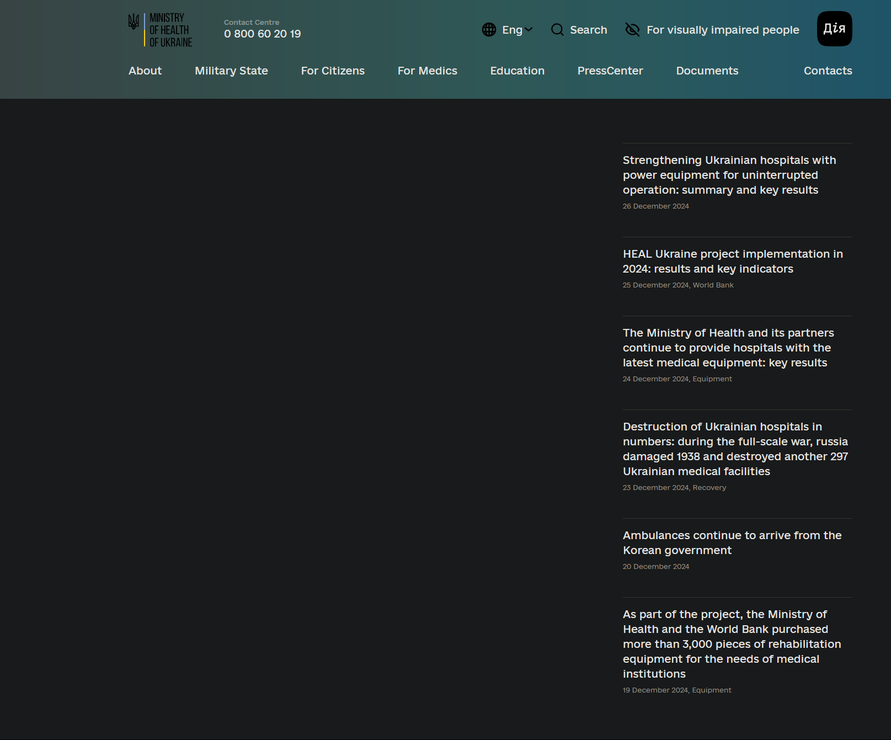Call contact centre number 0 800 60 20 19
The height and width of the screenshot is (740, 891).
pyautogui.click(x=262, y=34)
